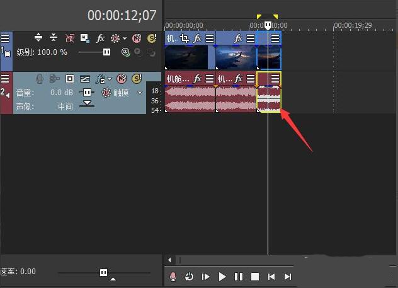Click bypass motion blur icon on video track
The image size is (398, 288).
point(70,38)
